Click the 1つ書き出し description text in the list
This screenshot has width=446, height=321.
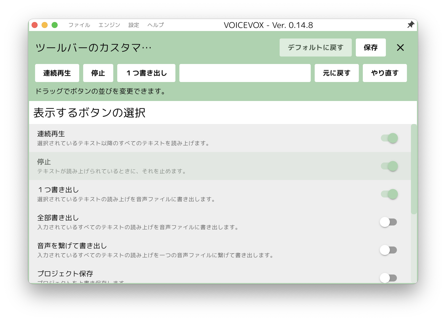click(x=126, y=199)
